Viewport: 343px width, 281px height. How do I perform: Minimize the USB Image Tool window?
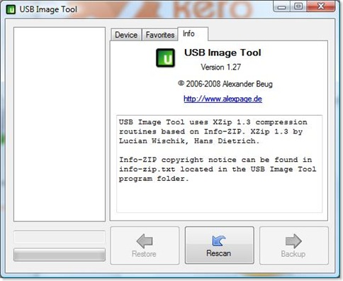click(281, 6)
